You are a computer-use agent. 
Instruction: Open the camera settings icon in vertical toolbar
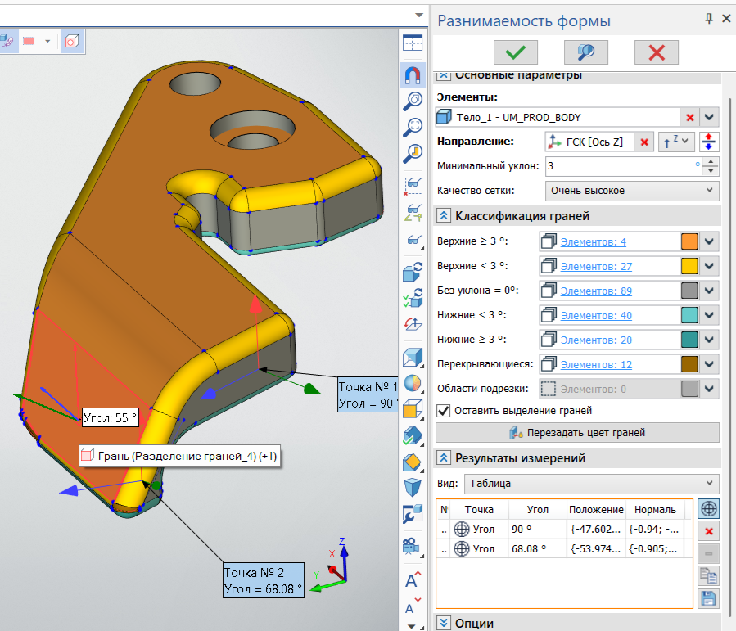pos(413,545)
